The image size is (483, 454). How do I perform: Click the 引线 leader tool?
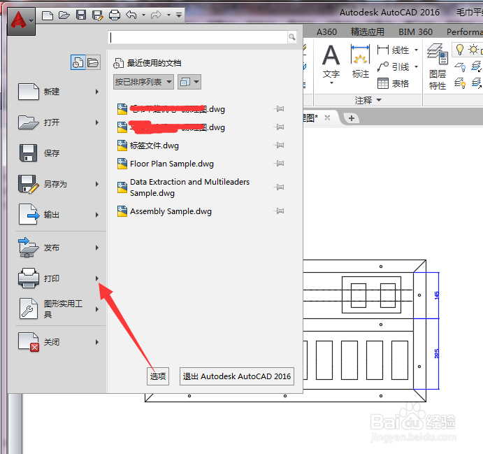pyautogui.click(x=394, y=66)
